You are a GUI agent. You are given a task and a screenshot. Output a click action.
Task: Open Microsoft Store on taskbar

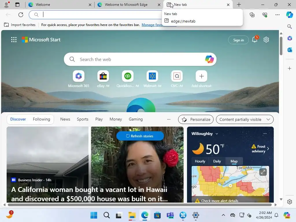click(x=157, y=215)
